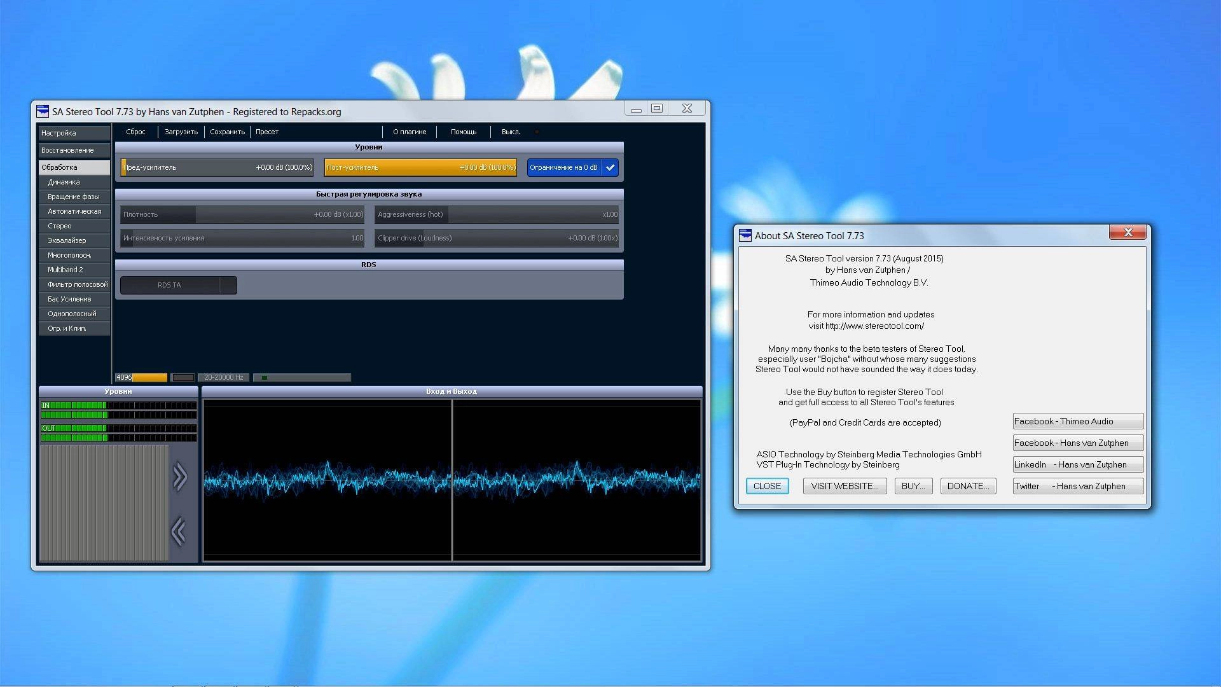Image resolution: width=1221 pixels, height=687 pixels.
Task: Click the 'VISIT WEBSITE...' button
Action: click(x=845, y=486)
